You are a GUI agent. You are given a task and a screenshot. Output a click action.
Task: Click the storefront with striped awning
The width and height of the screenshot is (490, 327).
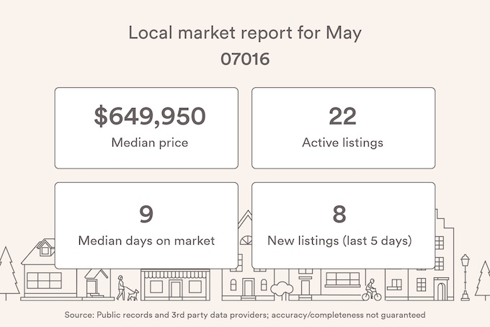coord(175,285)
